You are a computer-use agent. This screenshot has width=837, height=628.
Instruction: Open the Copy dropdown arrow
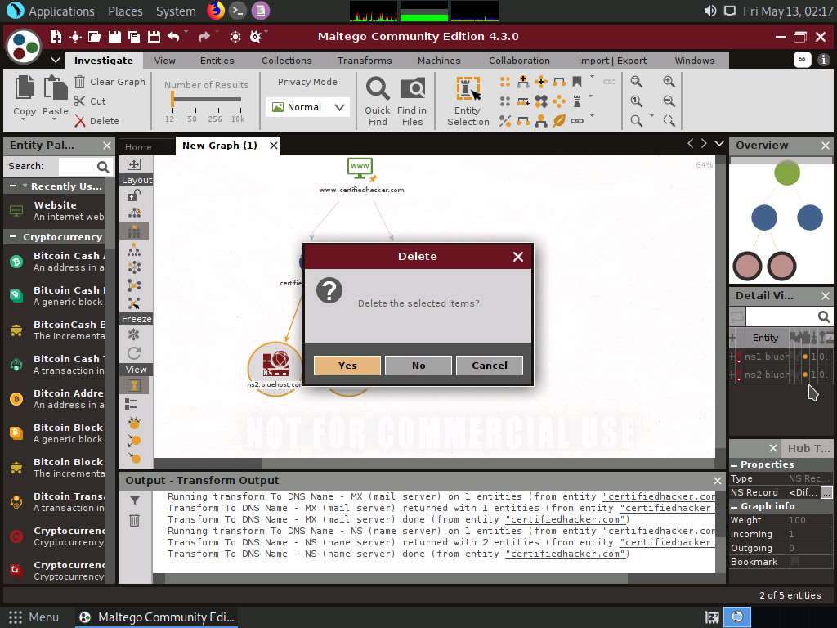click(x=23, y=120)
